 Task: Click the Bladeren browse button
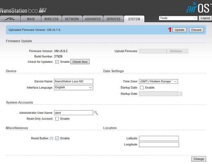tap(177, 51)
